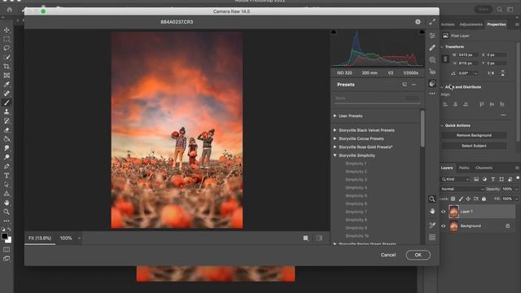Collapse the Transform section
The width and height of the screenshot is (521, 293).
[442, 47]
